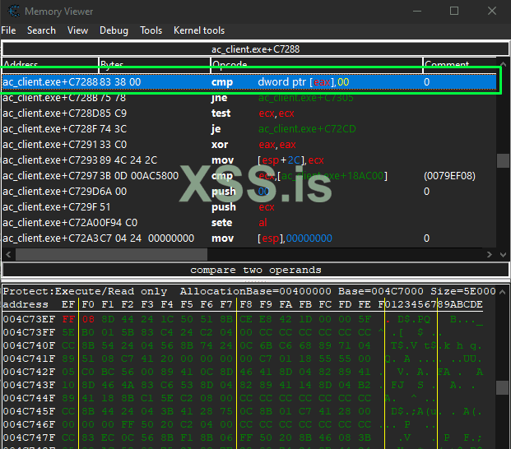The height and width of the screenshot is (449, 511).
Task: Click the Opcode column header
Action: 316,64
